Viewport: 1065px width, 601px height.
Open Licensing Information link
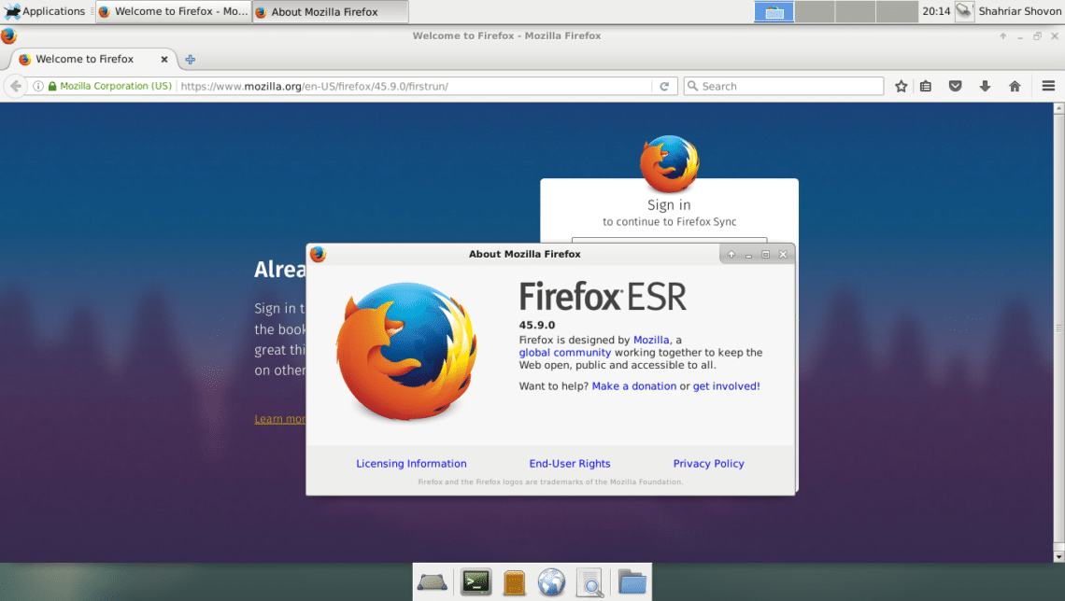(412, 463)
